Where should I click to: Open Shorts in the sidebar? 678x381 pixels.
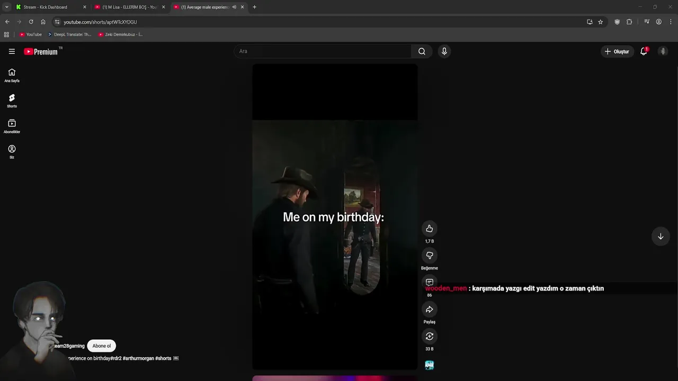tap(12, 101)
